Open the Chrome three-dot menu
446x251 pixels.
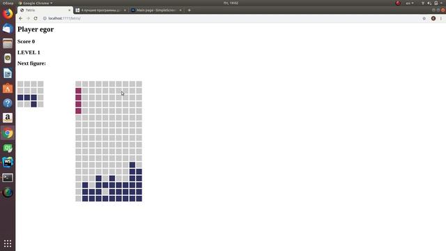coord(441,18)
